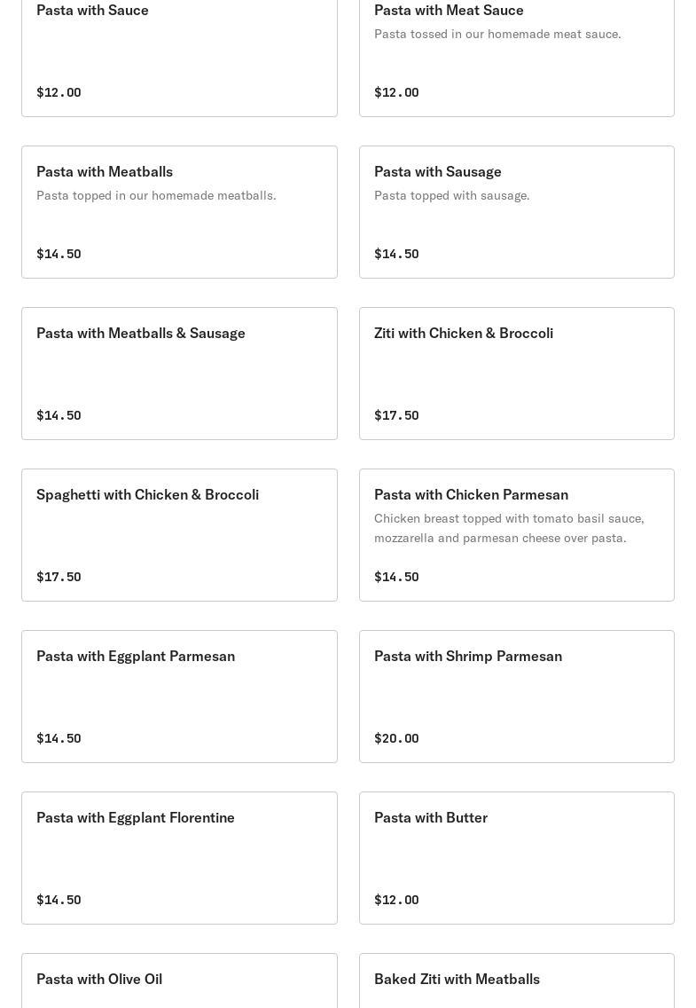The width and height of the screenshot is (696, 1008).
Task: Click the homemade meatballs description text
Action: click(x=156, y=195)
